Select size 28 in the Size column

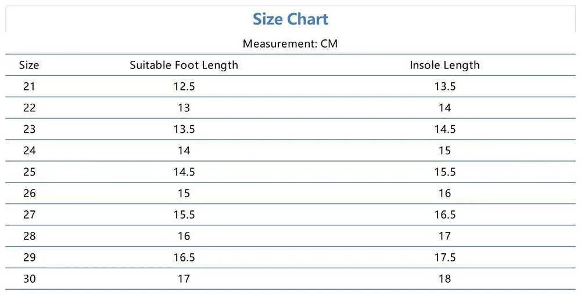[x=29, y=236]
